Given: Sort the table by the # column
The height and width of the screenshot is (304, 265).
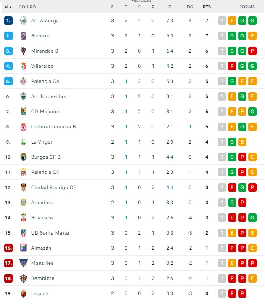Looking at the screenshot, I should click(x=8, y=7).
